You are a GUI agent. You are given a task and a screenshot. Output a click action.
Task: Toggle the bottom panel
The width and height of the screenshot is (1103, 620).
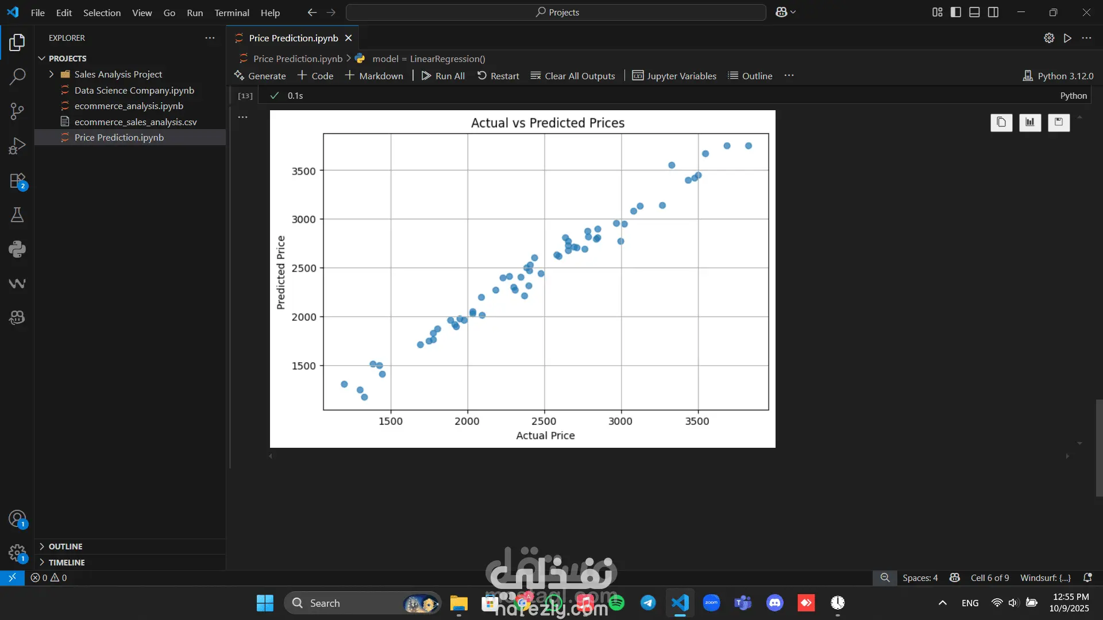click(x=974, y=13)
